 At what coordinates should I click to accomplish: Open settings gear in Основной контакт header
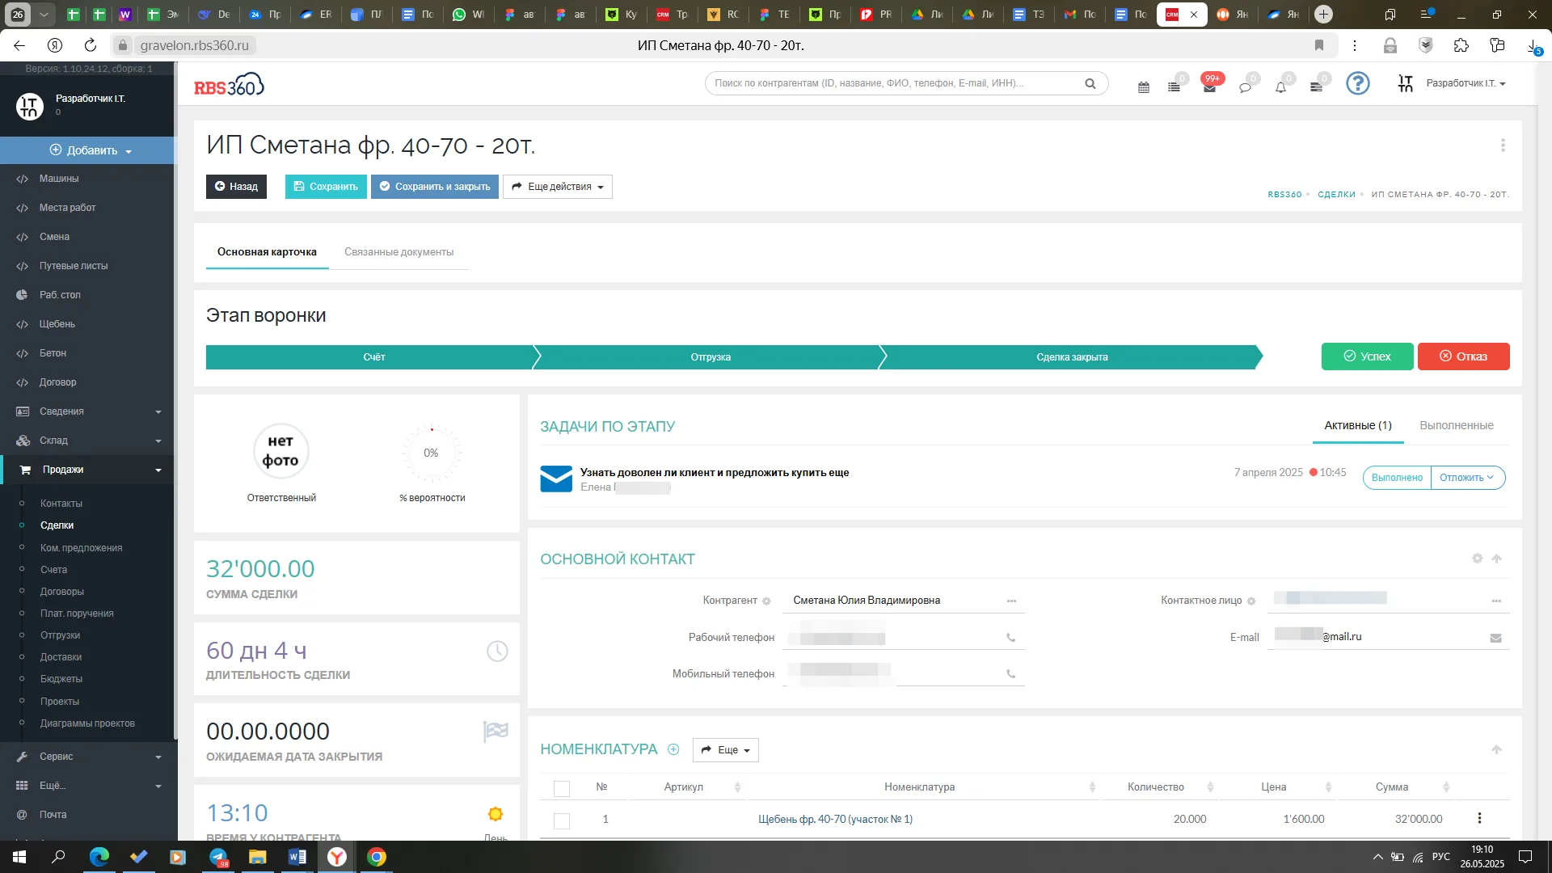pyautogui.click(x=1477, y=559)
